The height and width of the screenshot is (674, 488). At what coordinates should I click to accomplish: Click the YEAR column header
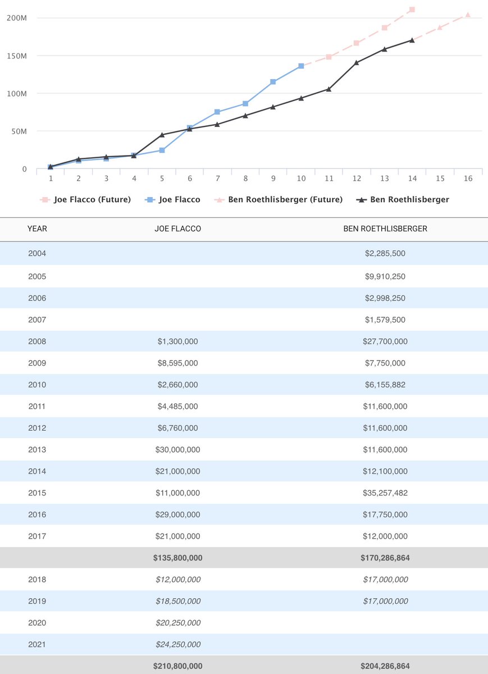click(x=37, y=229)
